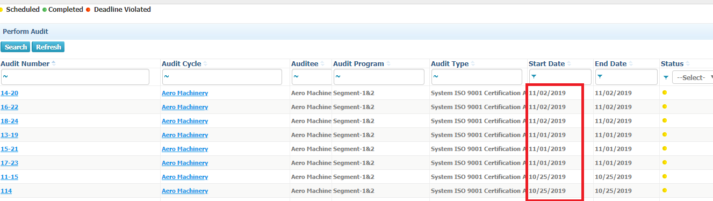Open Aero Machinery link in row 14-20

click(185, 93)
